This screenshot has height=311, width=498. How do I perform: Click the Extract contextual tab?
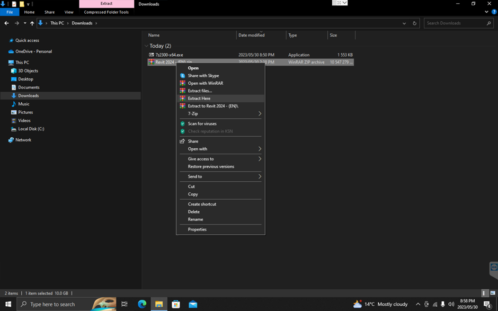point(106,4)
